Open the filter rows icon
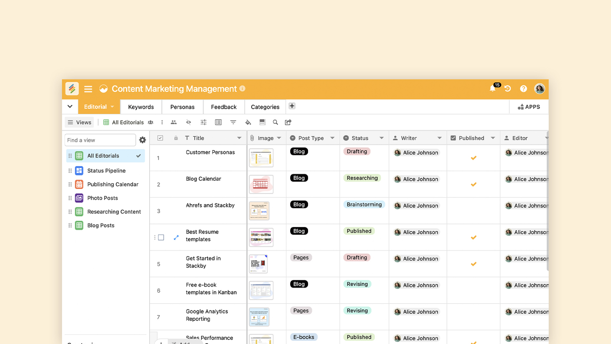Screen dimensions: 611x344 [x=233, y=122]
